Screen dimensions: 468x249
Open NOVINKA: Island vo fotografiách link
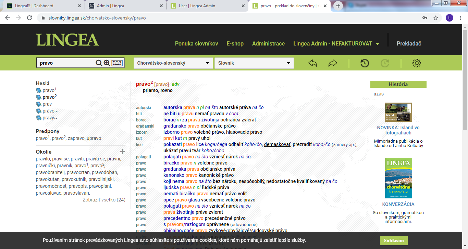coord(398,130)
